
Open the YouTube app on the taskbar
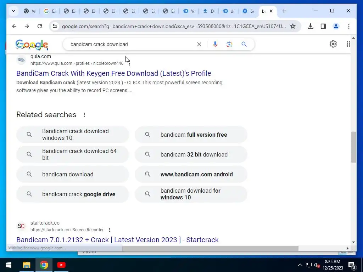[x=61, y=265]
